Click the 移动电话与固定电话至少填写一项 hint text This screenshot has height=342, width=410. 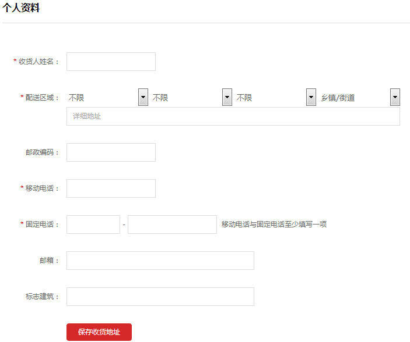[x=274, y=225]
